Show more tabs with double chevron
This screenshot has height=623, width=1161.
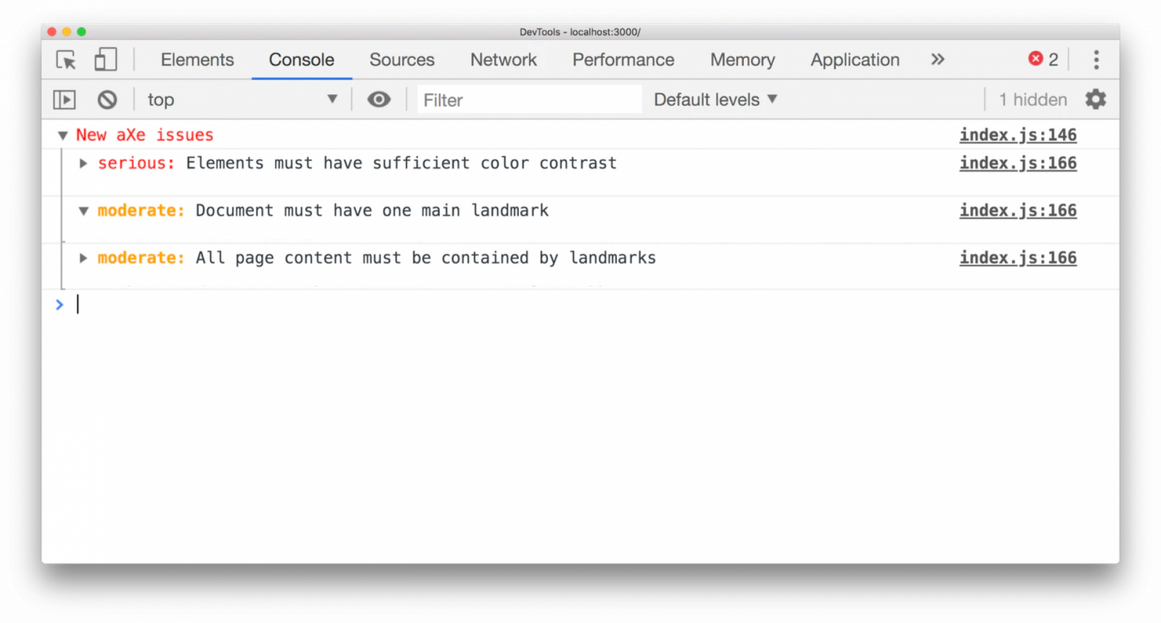[938, 60]
